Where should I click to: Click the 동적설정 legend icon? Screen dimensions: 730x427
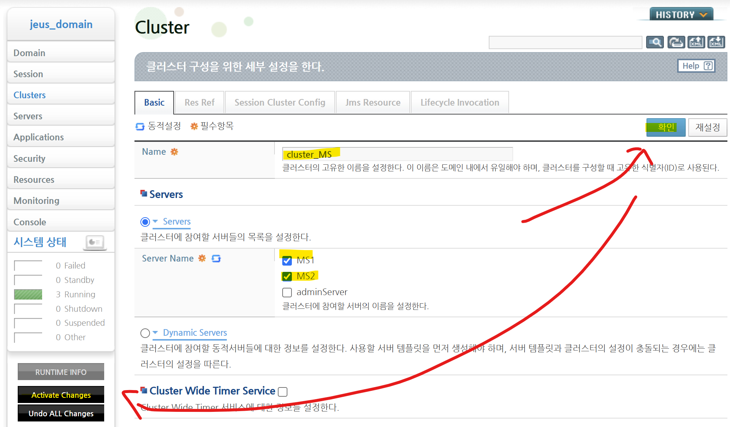tap(140, 126)
